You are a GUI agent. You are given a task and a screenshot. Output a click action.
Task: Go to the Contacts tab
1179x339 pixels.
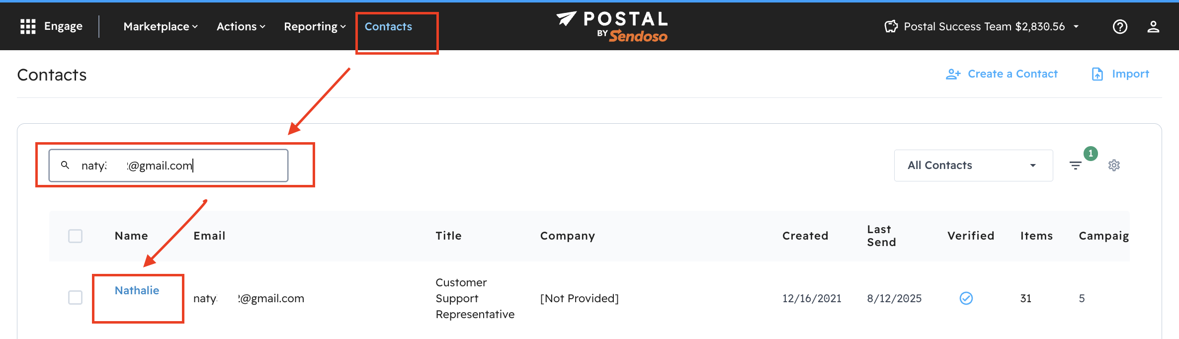[x=388, y=26]
